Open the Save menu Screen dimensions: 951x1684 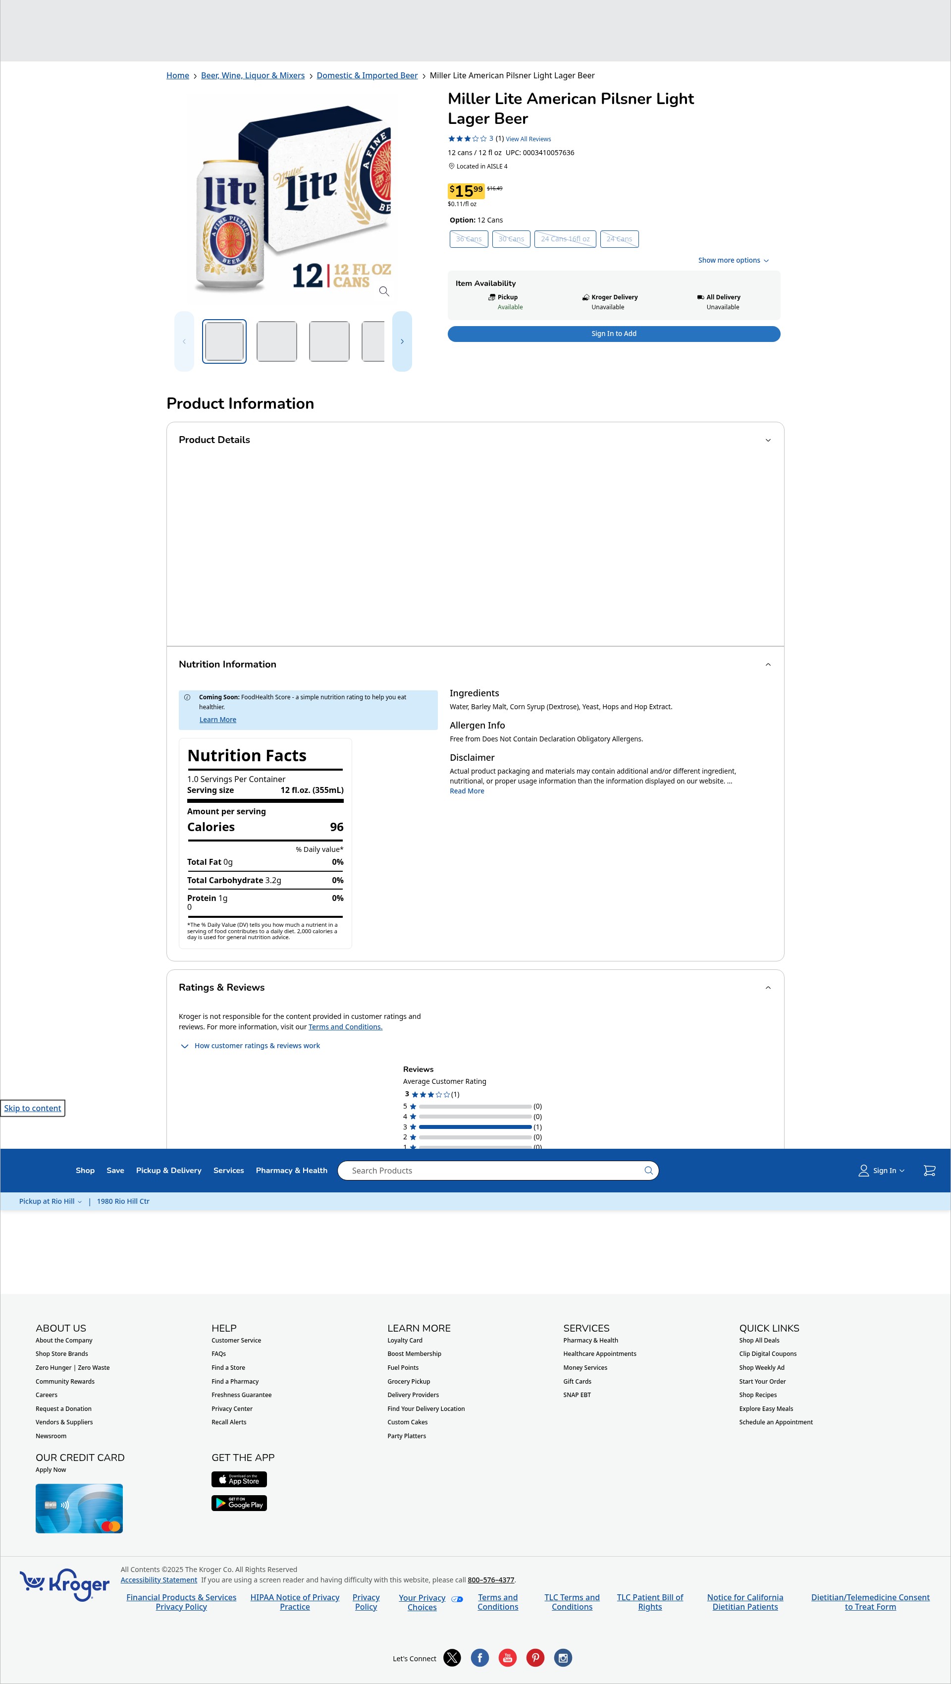(x=115, y=1170)
